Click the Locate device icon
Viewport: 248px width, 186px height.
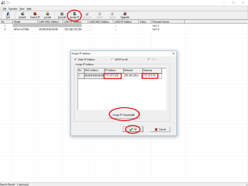(48, 15)
